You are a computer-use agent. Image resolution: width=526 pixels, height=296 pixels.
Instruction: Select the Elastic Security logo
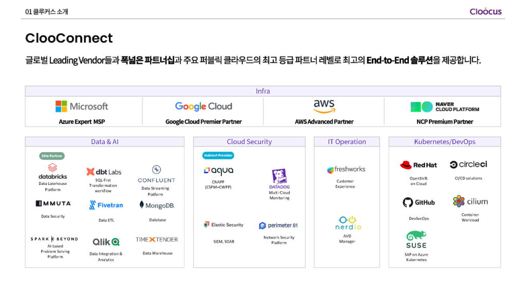223,225
